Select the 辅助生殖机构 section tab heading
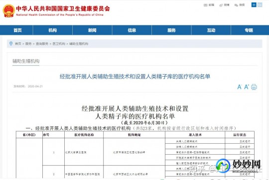The width and height of the screenshot is (269, 180). coord(26,61)
